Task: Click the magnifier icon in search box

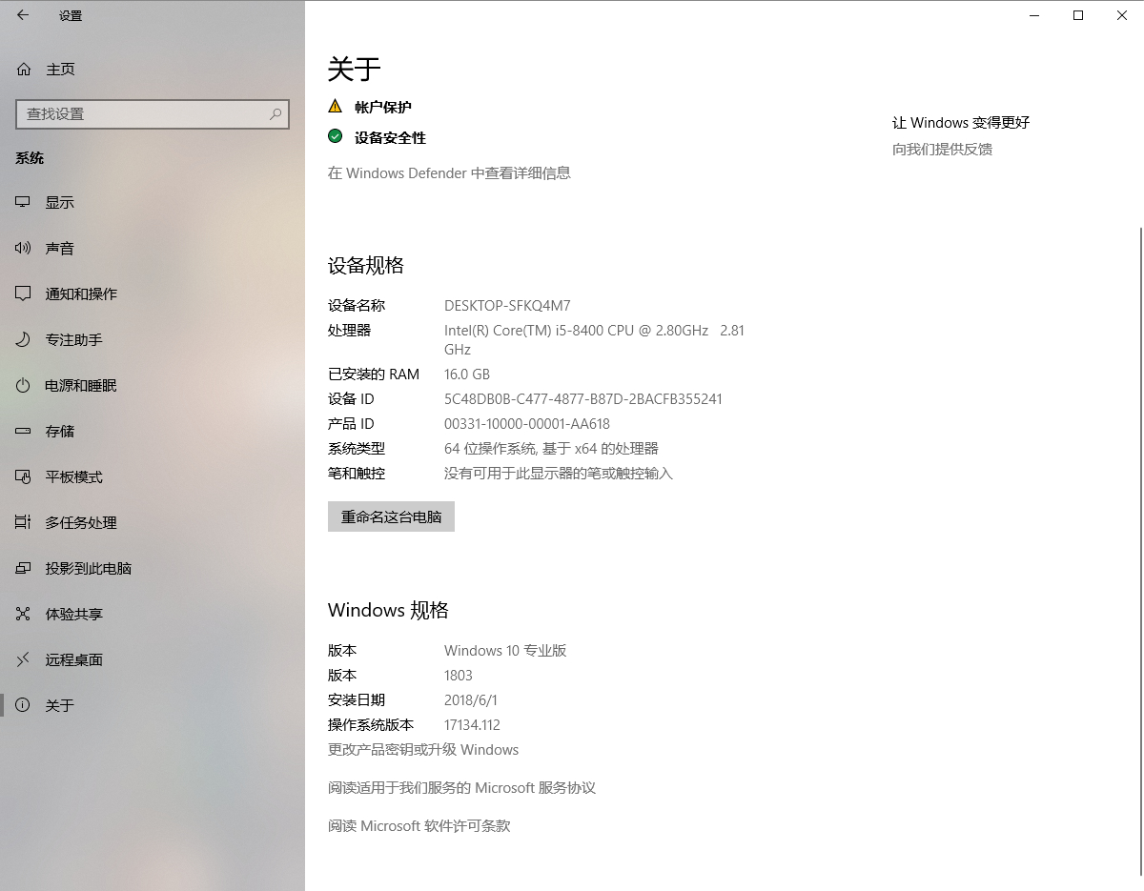Action: click(276, 113)
